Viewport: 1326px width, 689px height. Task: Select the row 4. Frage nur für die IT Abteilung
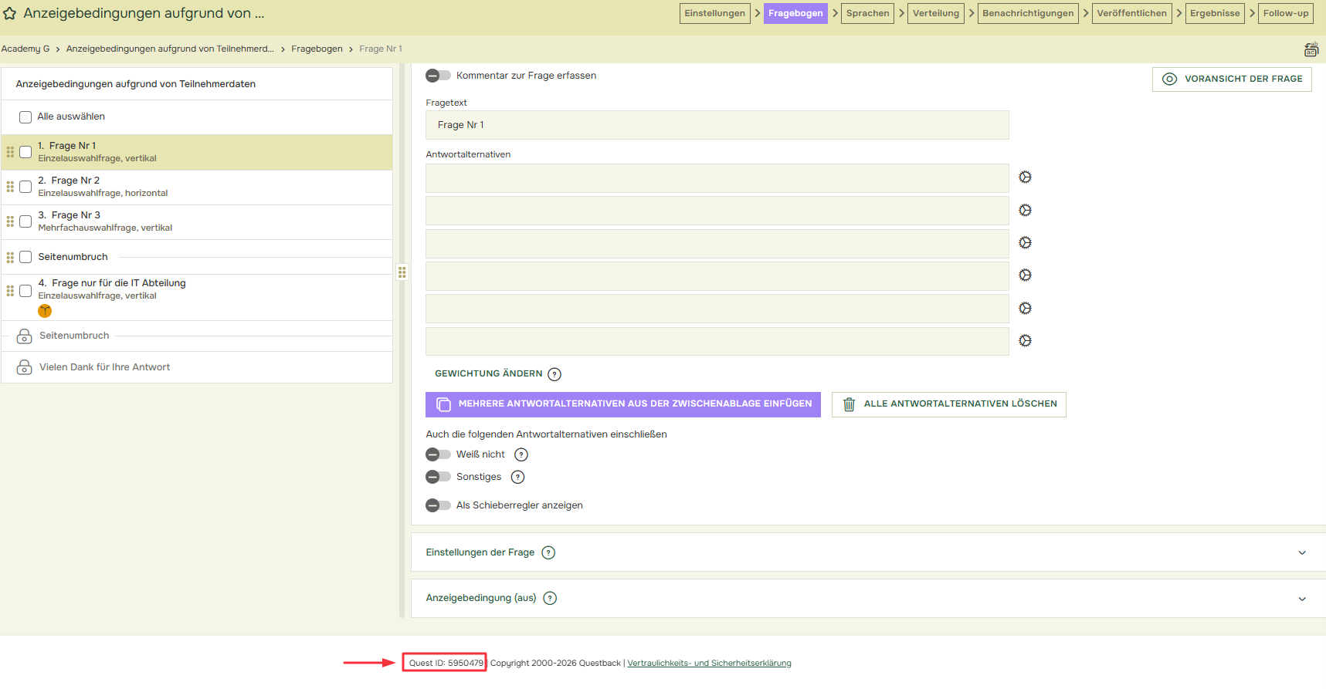197,297
